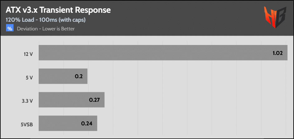Select the 5VSB bar
294x139 pixels.
click(68, 123)
